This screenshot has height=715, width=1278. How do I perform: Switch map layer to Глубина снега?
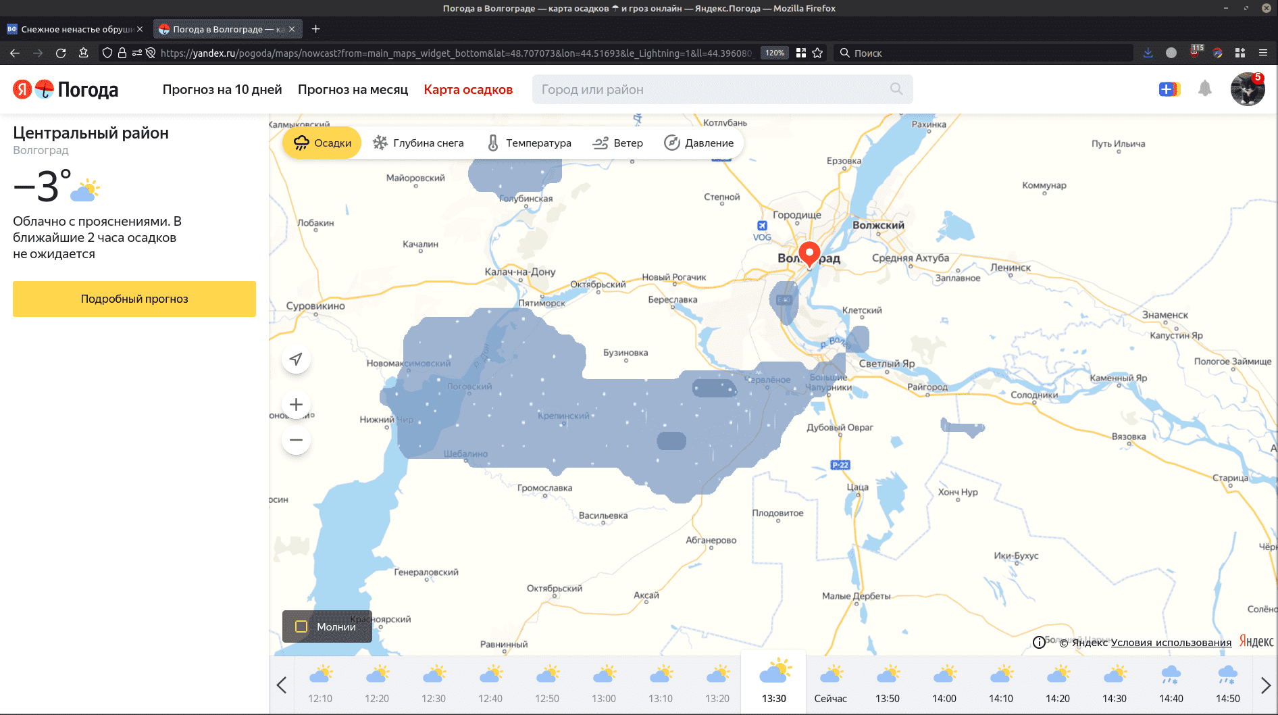coord(418,143)
